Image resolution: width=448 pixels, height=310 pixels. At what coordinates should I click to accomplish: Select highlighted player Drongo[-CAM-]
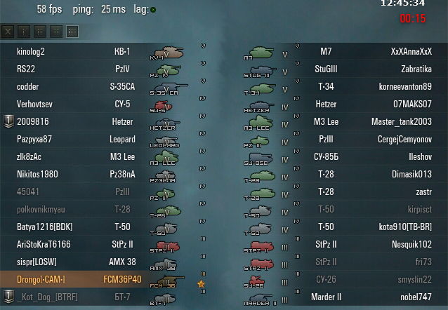click(x=74, y=279)
